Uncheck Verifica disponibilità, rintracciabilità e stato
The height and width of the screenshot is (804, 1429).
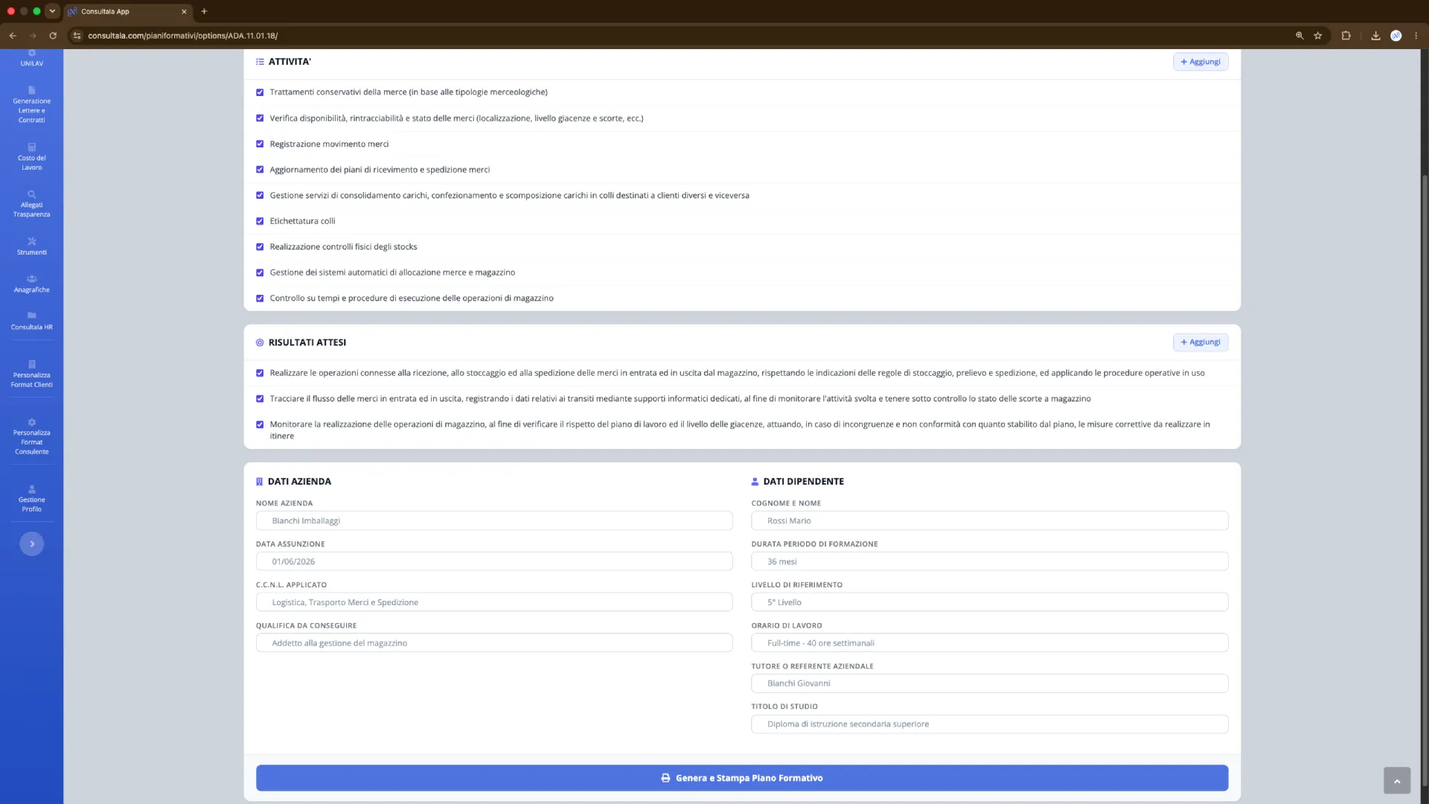[x=260, y=118]
